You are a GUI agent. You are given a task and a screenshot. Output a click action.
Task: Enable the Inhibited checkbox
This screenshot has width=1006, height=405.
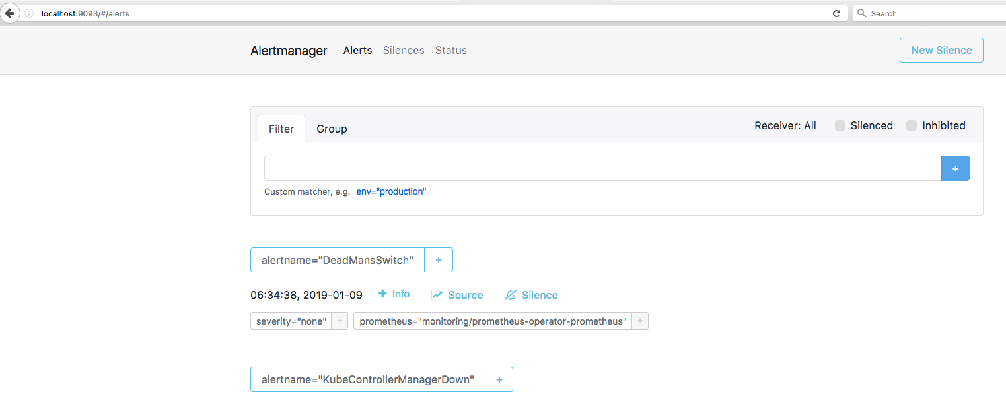912,125
